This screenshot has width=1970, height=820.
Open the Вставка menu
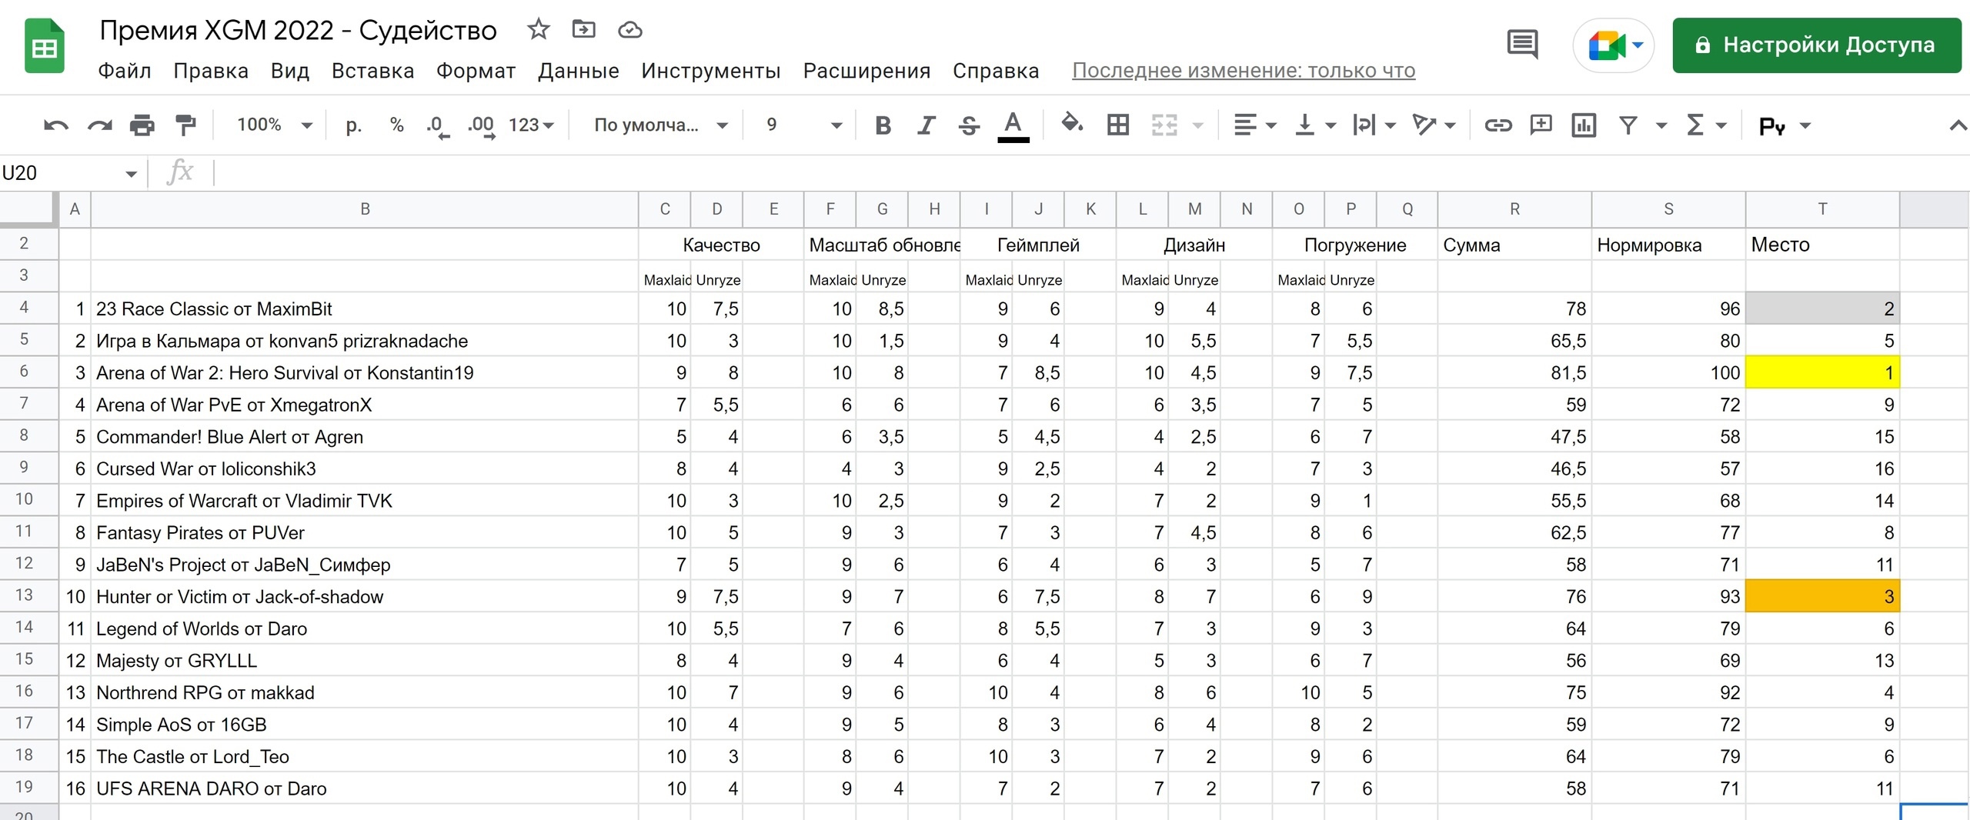pyautogui.click(x=372, y=71)
